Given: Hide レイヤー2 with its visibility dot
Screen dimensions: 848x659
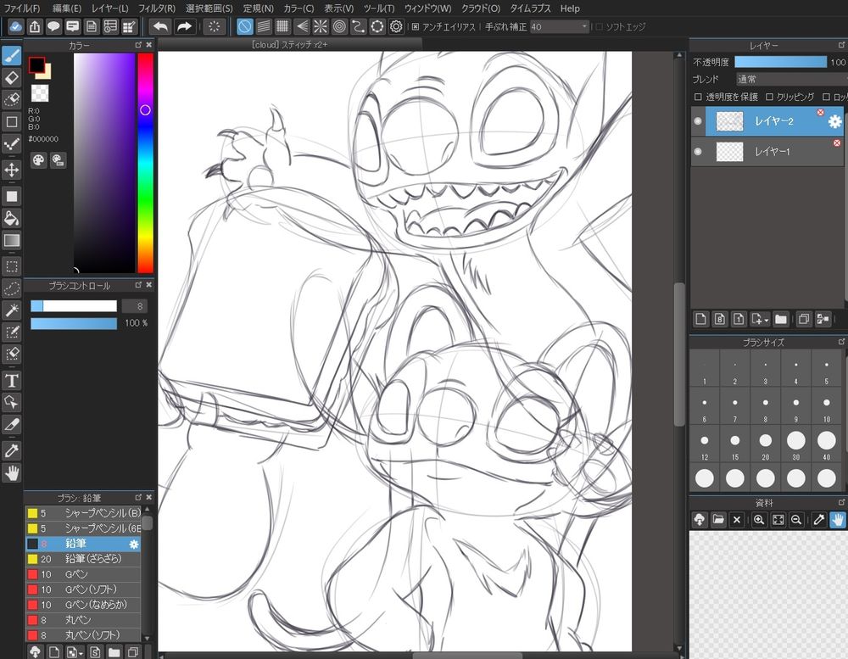Looking at the screenshot, I should [x=698, y=121].
